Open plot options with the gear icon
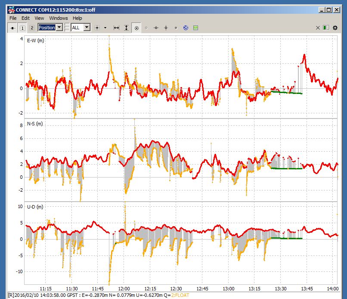Screen dimensions: 347x299 [335, 28]
